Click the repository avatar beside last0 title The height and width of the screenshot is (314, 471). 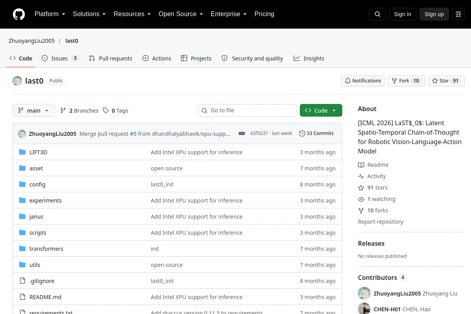[17, 81]
